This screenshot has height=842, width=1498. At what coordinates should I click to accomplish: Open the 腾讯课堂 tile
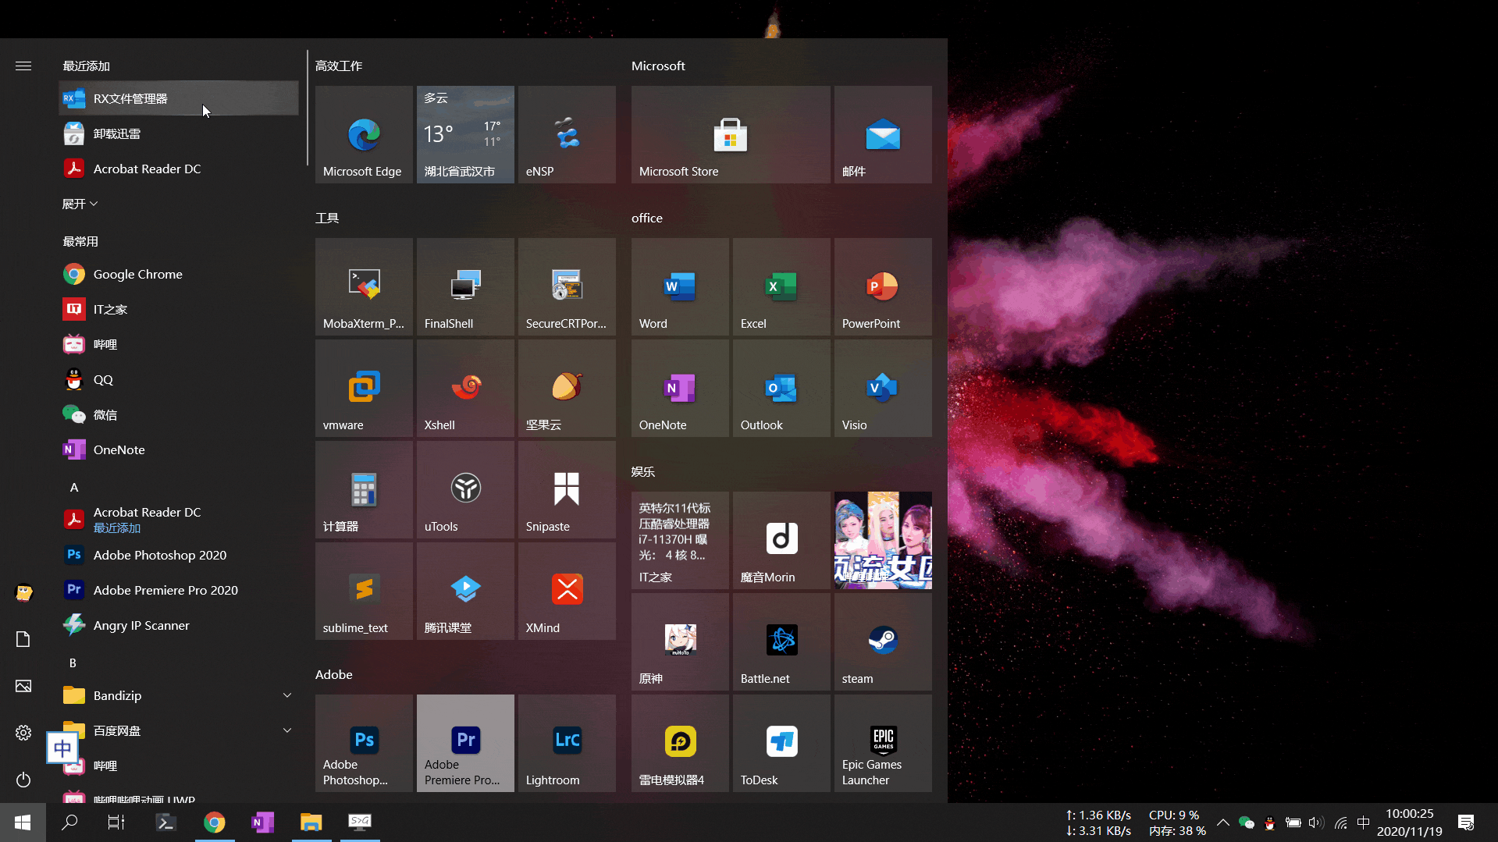click(x=465, y=591)
